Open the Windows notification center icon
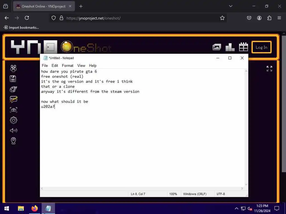Screen dimensions: 286x214 [x=277, y=208]
